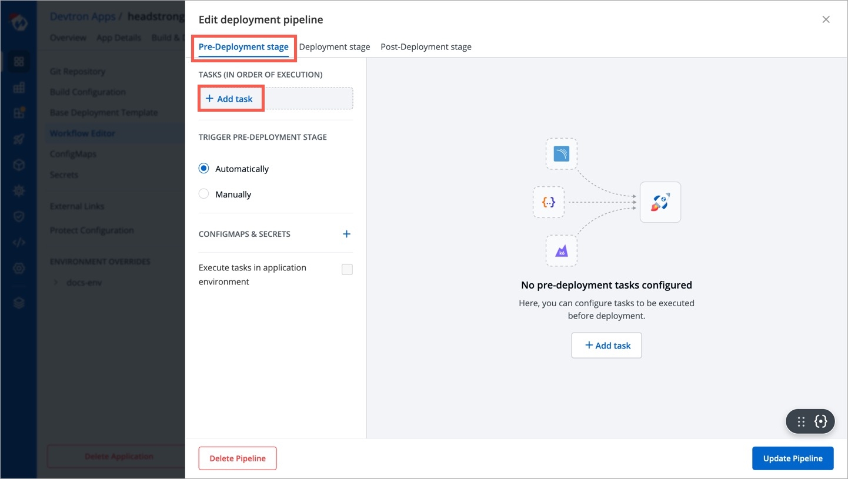Add a ConfigMap or Secret with plus icon
The width and height of the screenshot is (848, 479).
pyautogui.click(x=346, y=234)
